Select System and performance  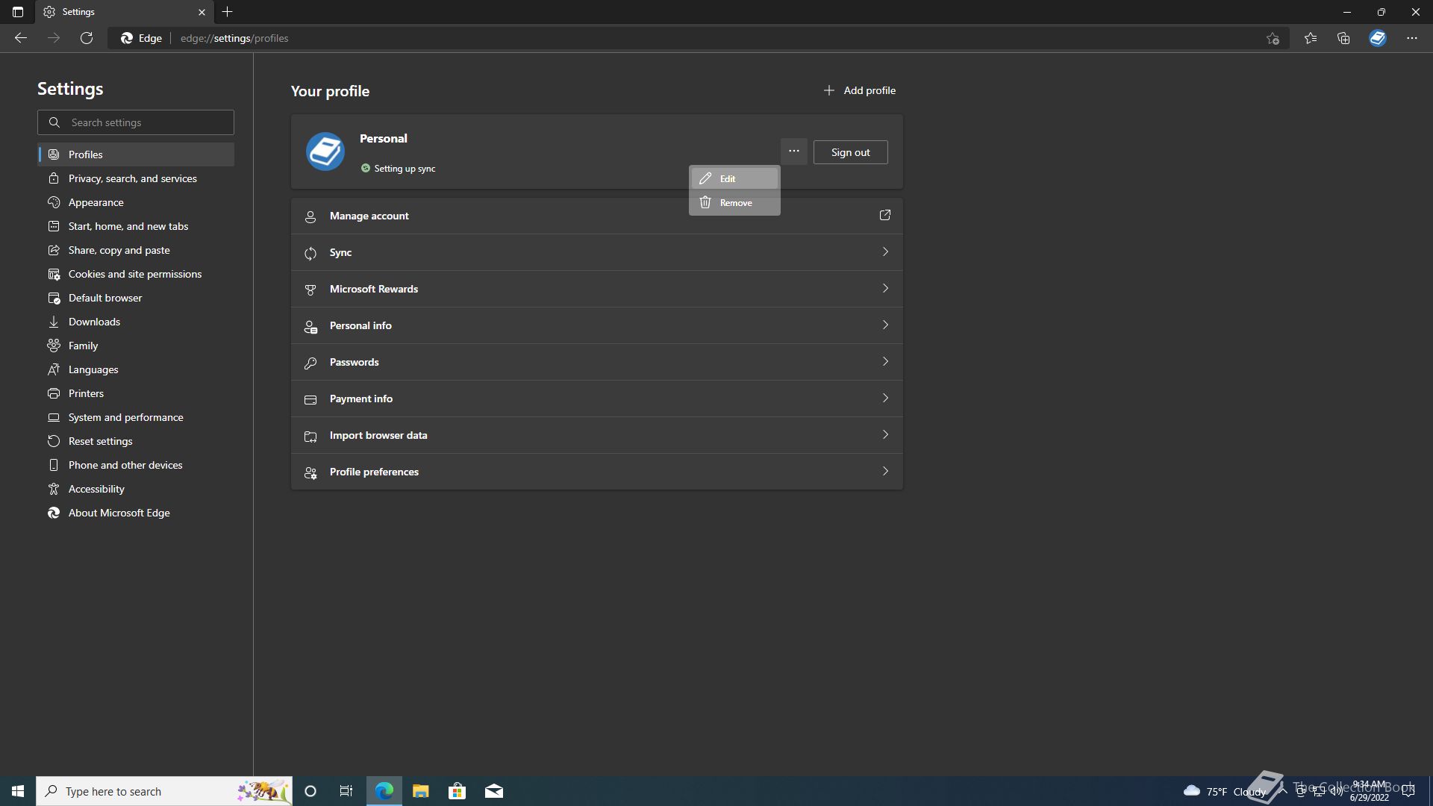(x=136, y=417)
